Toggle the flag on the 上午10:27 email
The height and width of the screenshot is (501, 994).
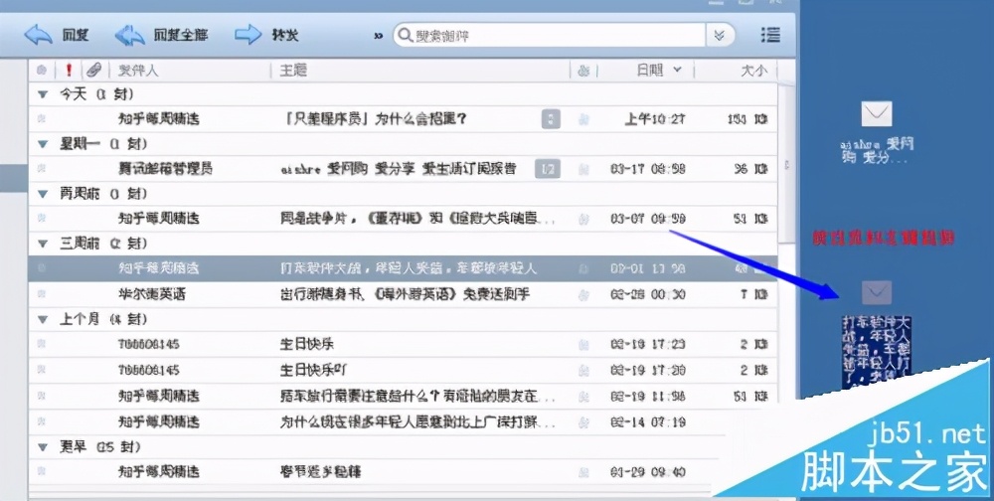click(583, 119)
